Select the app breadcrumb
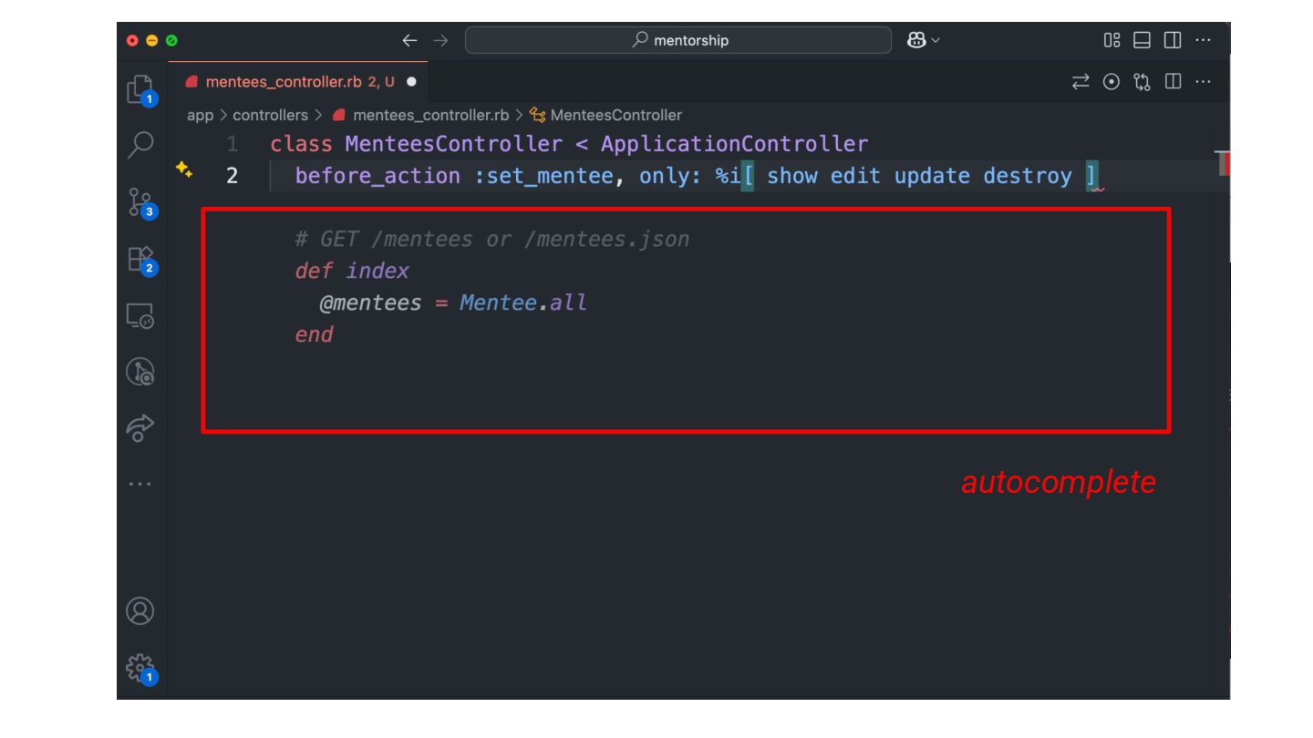Image resolution: width=1313 pixels, height=738 pixels. [x=198, y=115]
